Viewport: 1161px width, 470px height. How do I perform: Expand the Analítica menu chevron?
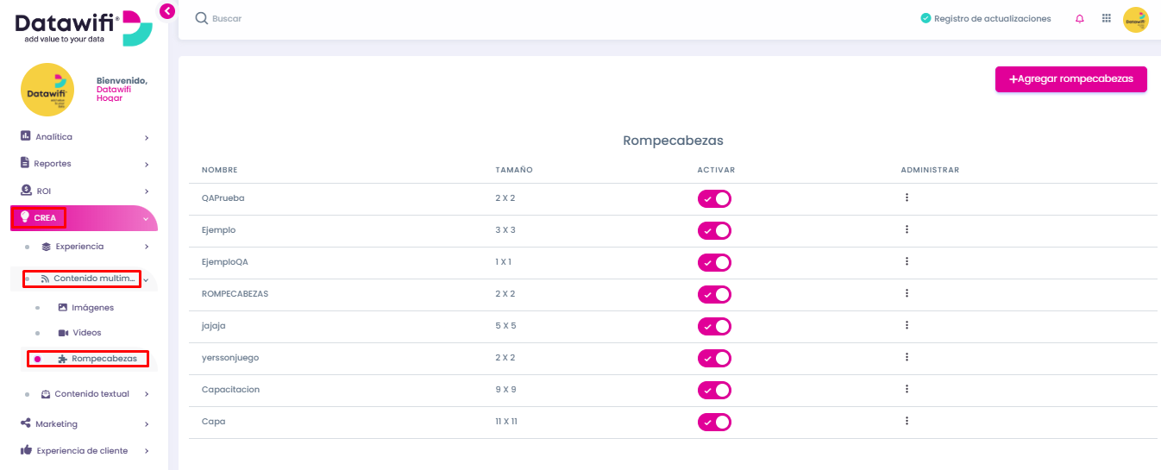tap(147, 137)
